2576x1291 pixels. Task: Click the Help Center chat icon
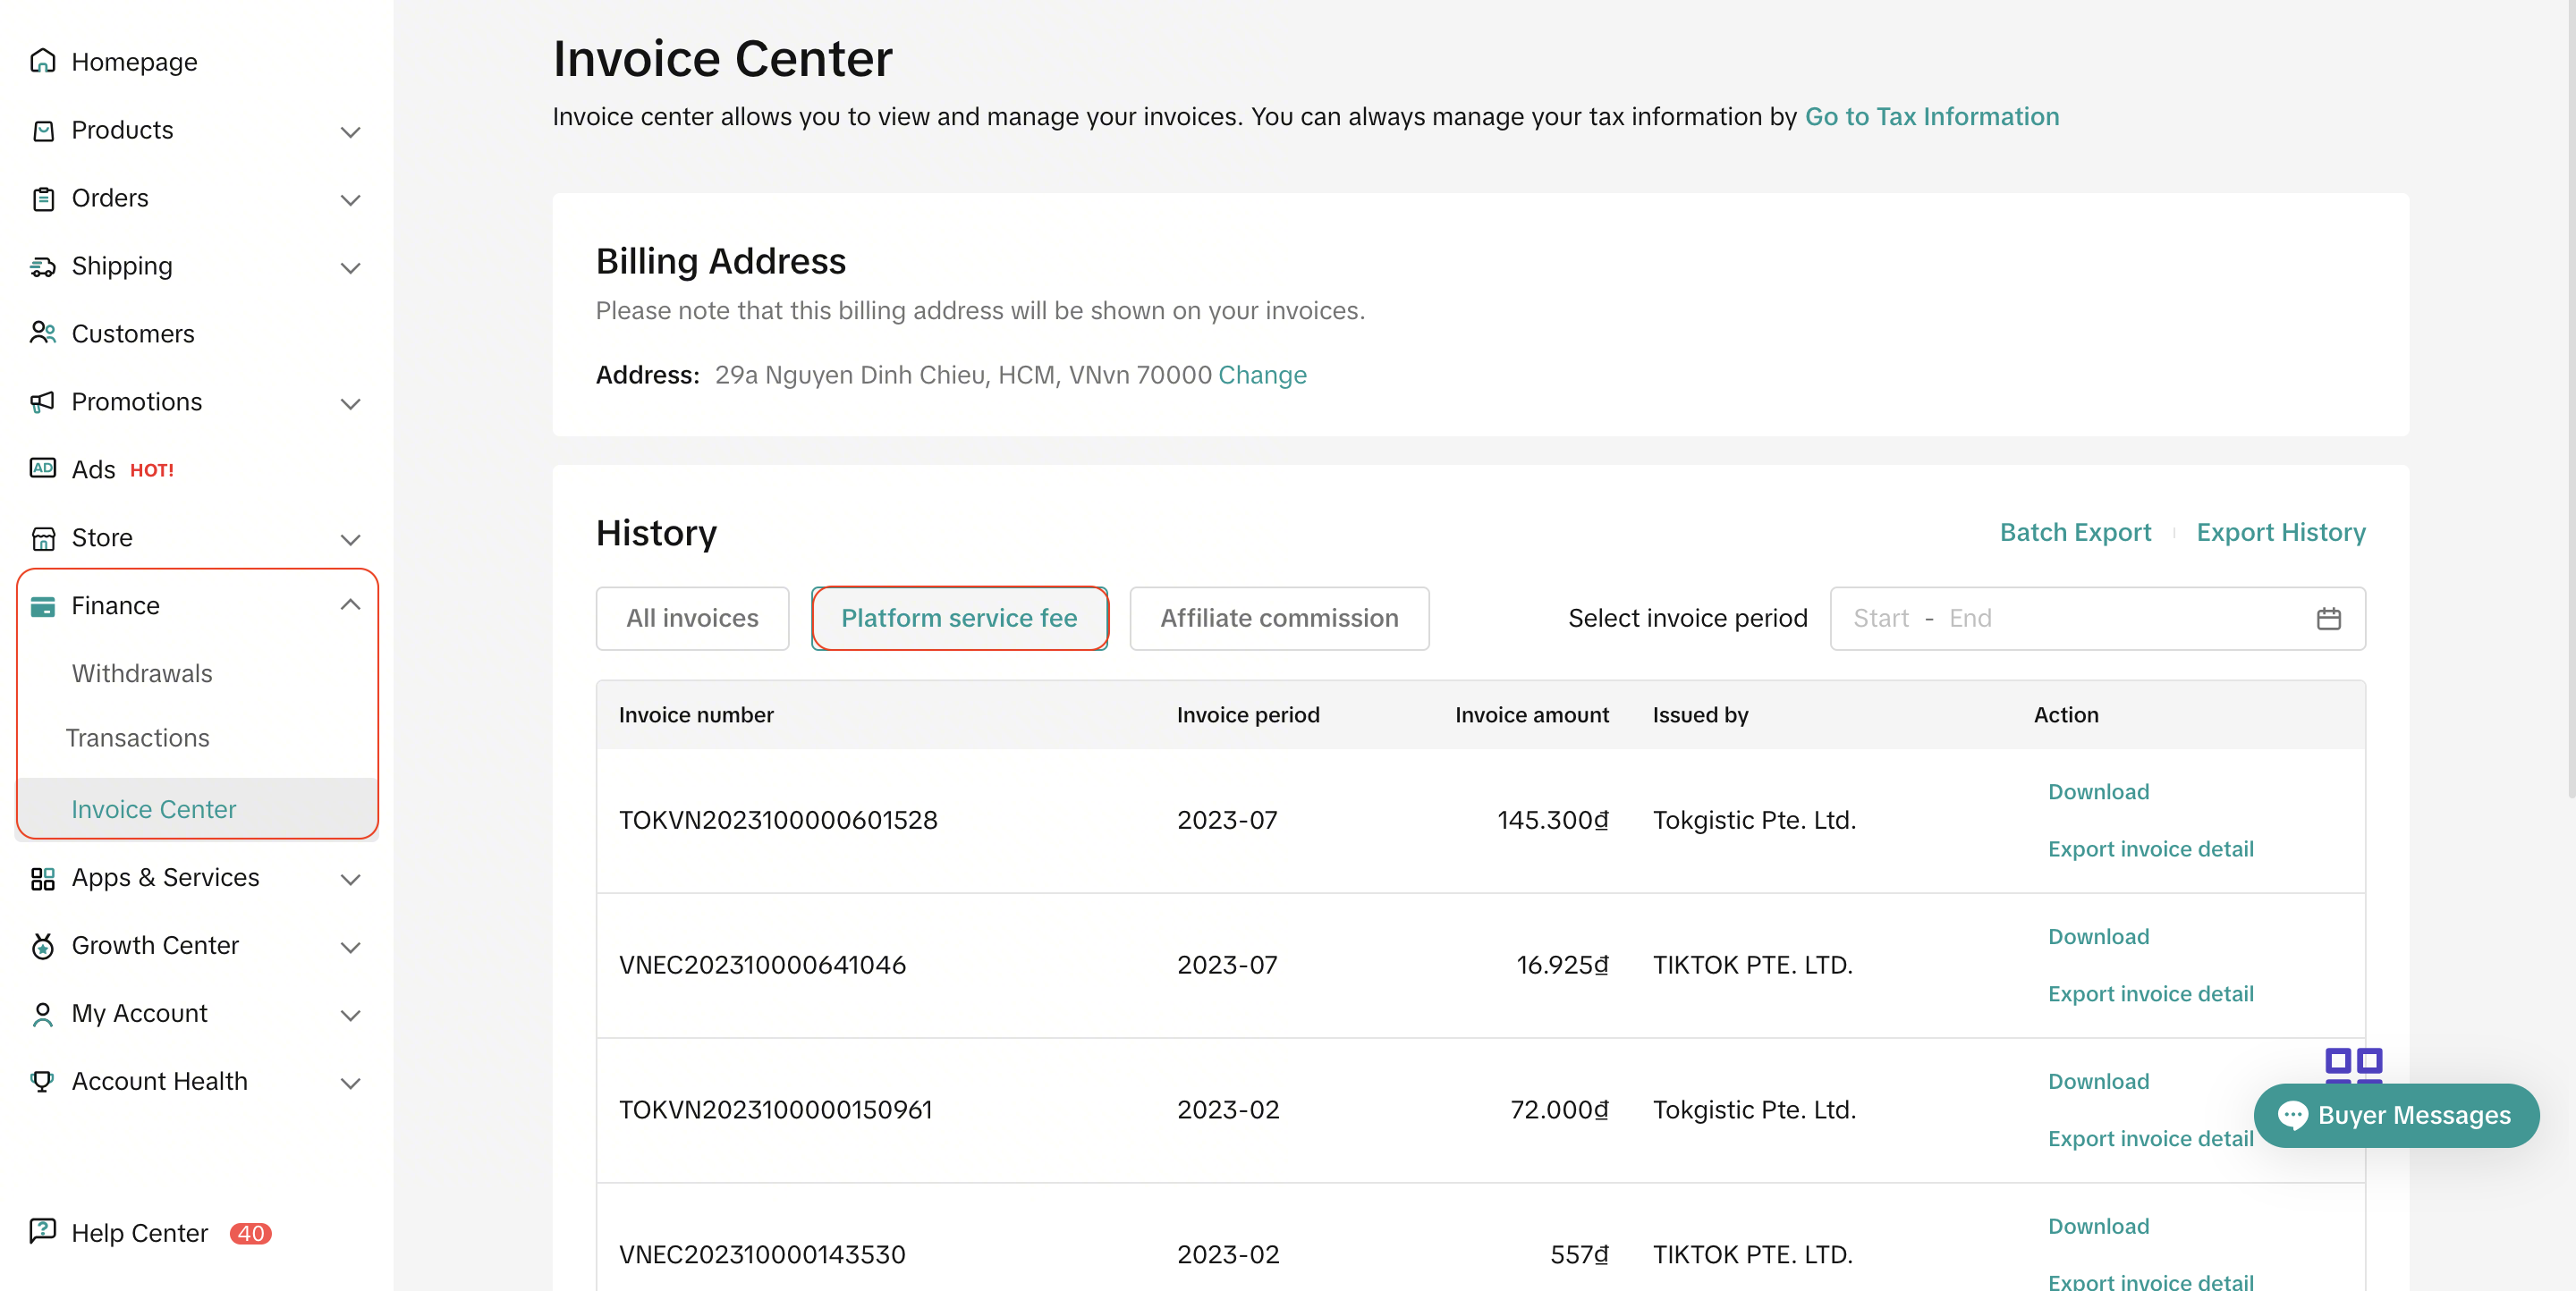tap(42, 1231)
